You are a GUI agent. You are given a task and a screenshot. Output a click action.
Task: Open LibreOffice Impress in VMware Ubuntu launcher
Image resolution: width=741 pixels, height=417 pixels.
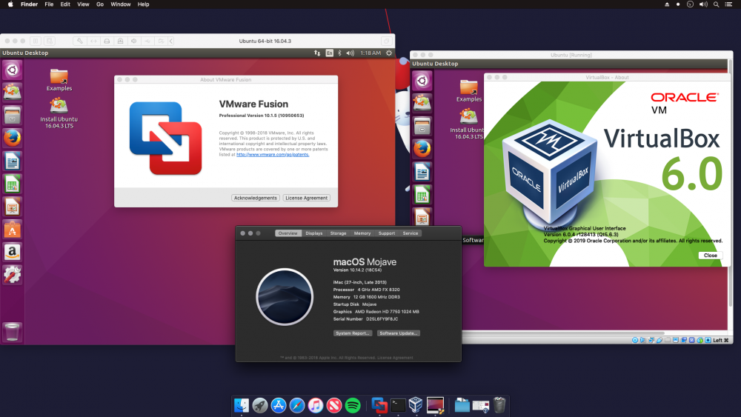(13, 207)
